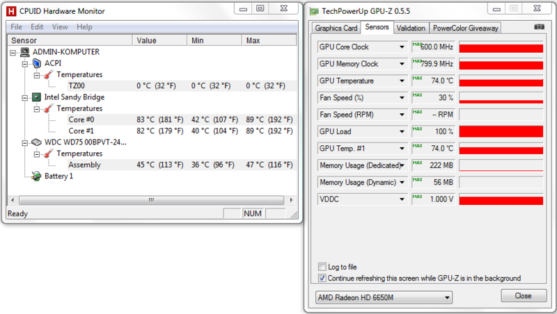Image resolution: width=557 pixels, height=314 pixels.
Task: Click the GPU-Z screenshot camera icon
Action: [539, 27]
